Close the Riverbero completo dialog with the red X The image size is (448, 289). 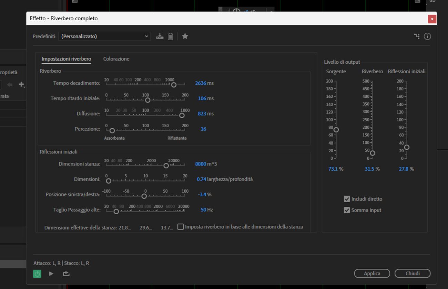click(x=432, y=19)
